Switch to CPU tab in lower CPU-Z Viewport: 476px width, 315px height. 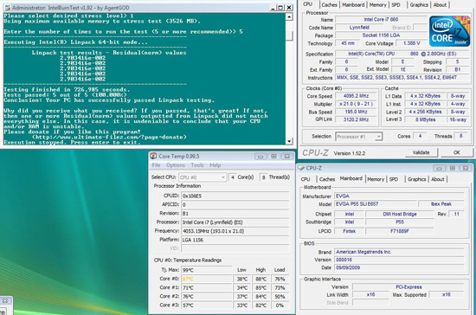pos(306,179)
